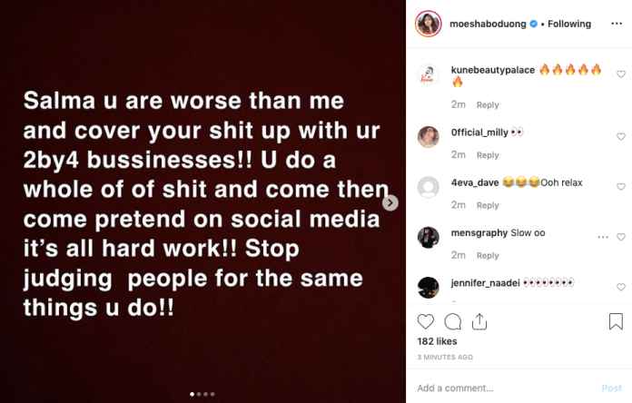The width and height of the screenshot is (632, 403).
Task: View the 182 likes list
Action: point(437,341)
